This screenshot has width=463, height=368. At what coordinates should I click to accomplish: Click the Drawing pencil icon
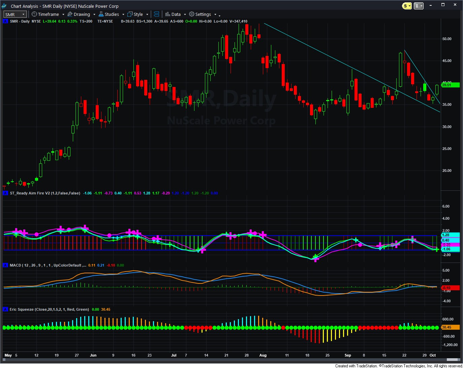point(70,14)
